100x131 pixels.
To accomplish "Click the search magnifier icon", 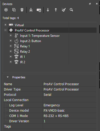I will (71, 10).
